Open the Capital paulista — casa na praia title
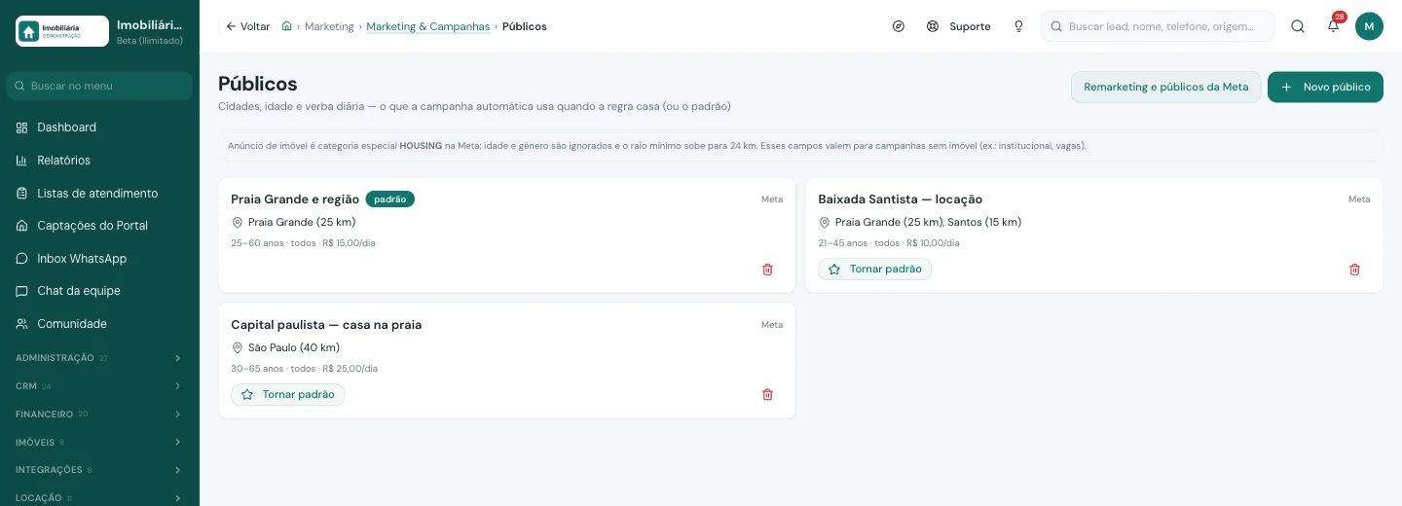 click(326, 325)
